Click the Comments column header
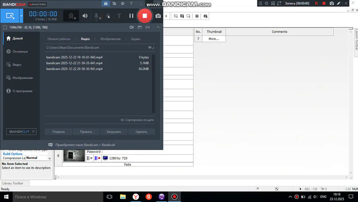The width and height of the screenshot is (358, 202). 280,32
